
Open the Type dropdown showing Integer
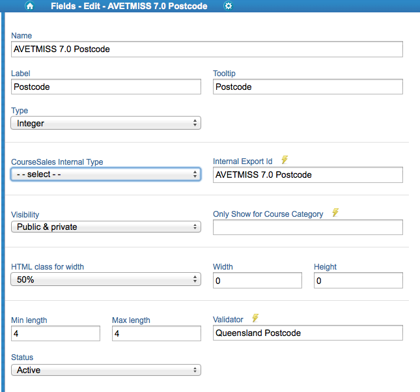[x=105, y=123]
